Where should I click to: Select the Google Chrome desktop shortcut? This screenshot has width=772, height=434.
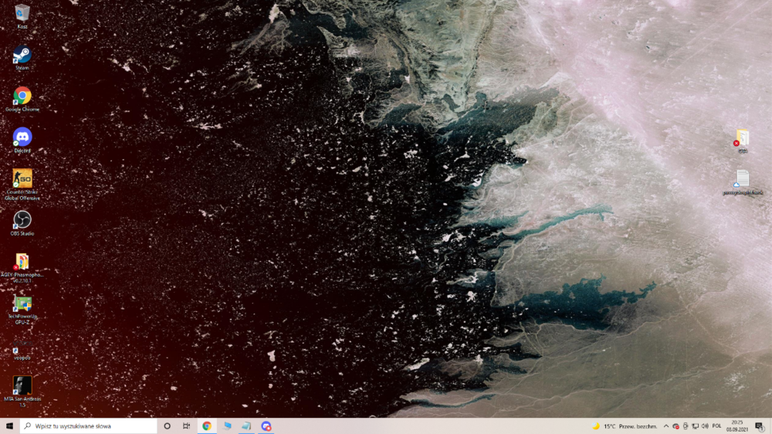pyautogui.click(x=22, y=99)
